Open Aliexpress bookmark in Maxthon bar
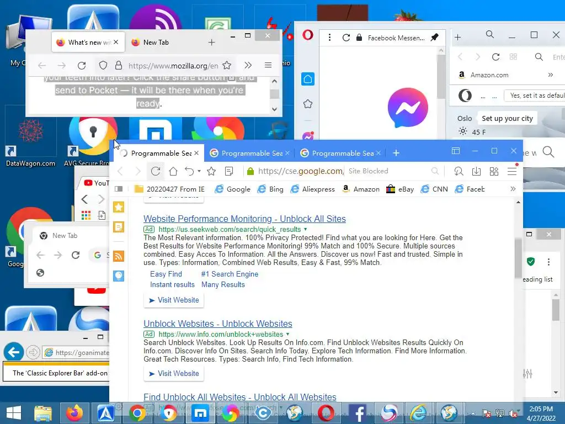The height and width of the screenshot is (424, 565). (313, 189)
